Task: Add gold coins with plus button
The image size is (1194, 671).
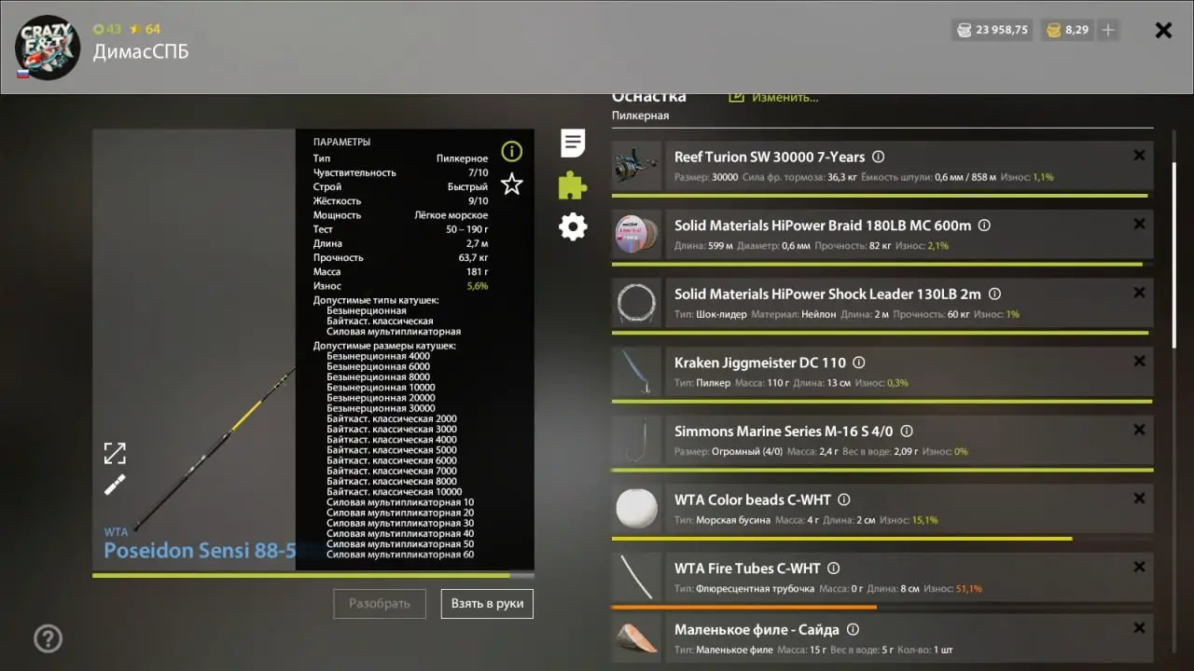Action: (x=1108, y=30)
